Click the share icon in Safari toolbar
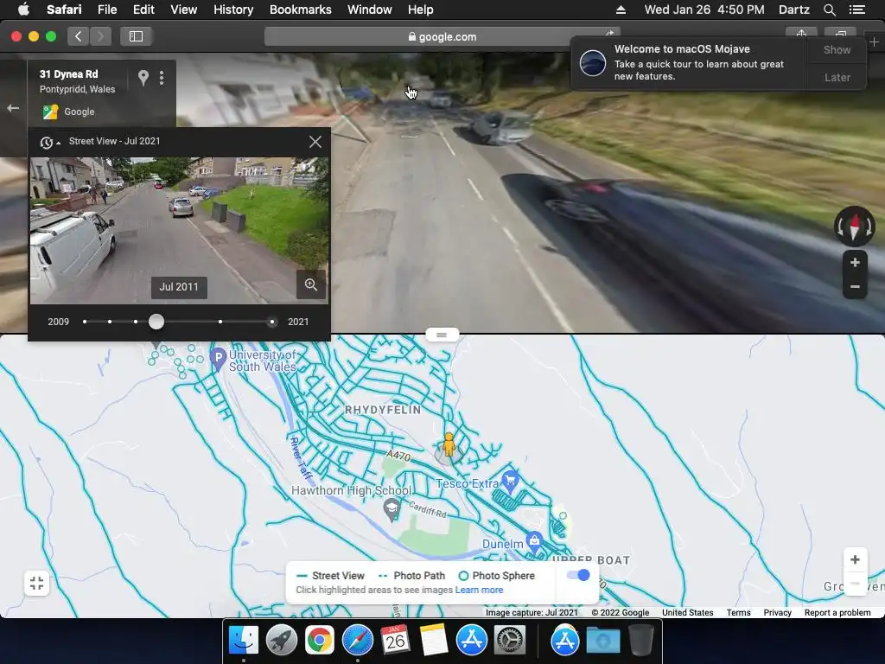 801,34
